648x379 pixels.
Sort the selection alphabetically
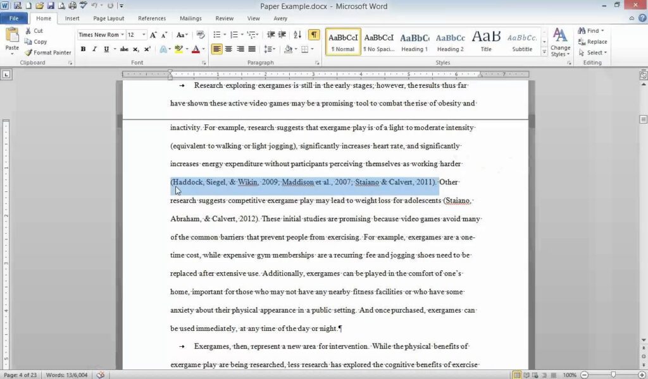click(x=297, y=35)
